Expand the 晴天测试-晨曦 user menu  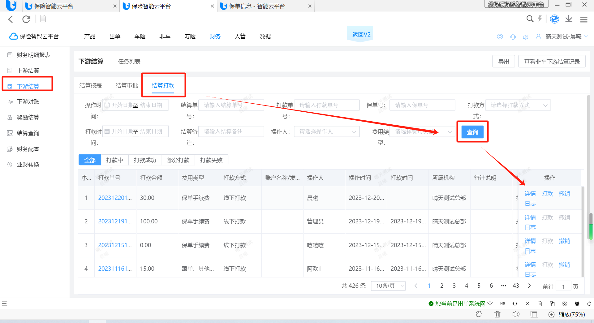567,37
